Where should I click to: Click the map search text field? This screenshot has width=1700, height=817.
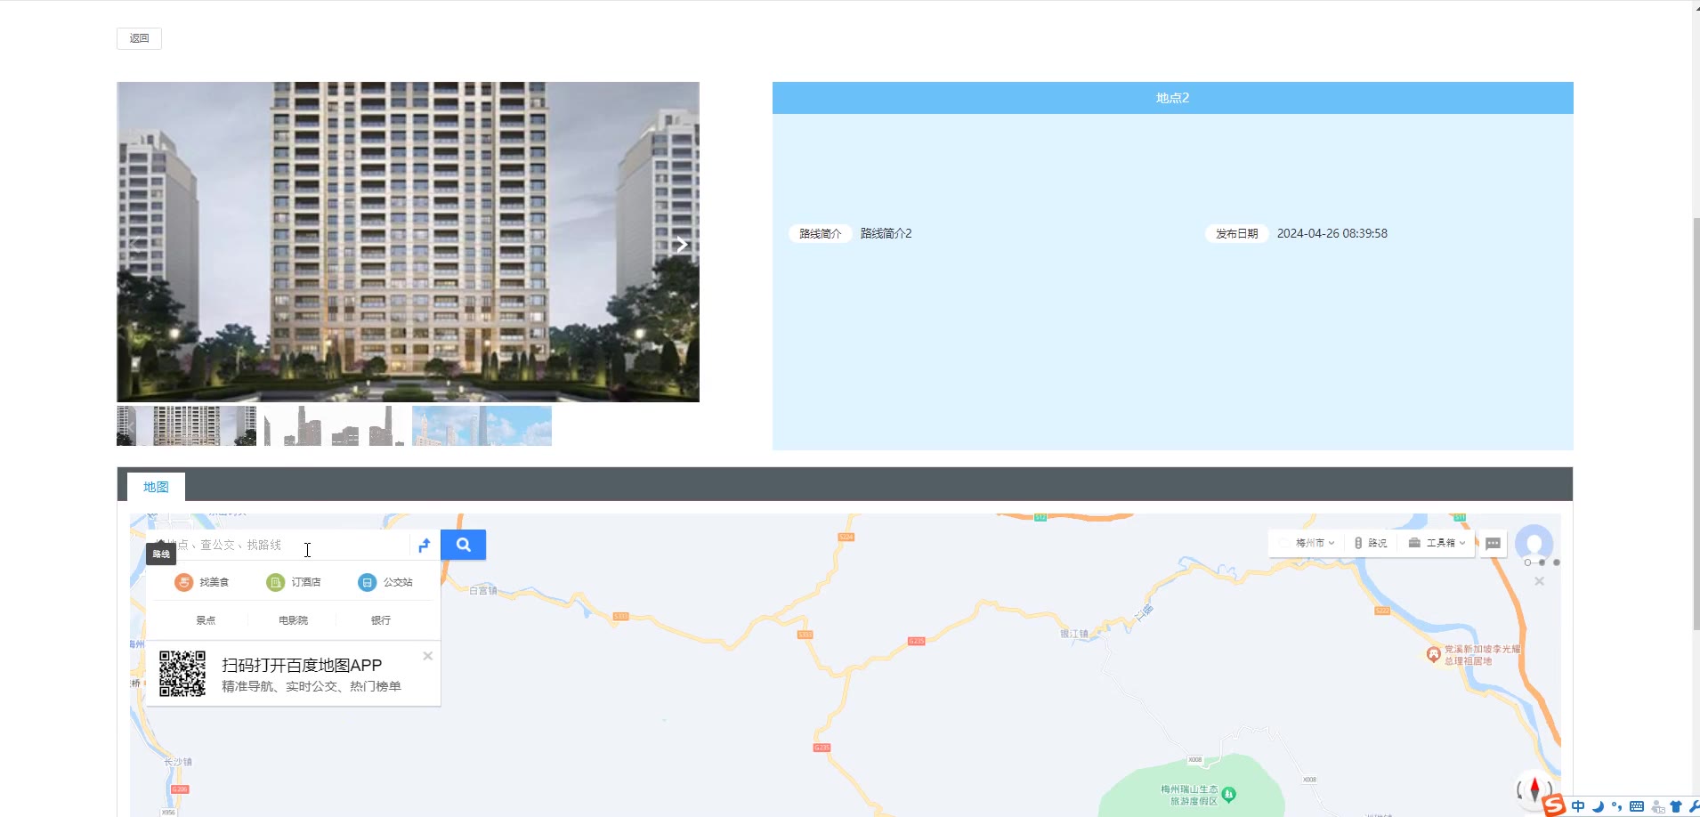pyautogui.click(x=278, y=545)
